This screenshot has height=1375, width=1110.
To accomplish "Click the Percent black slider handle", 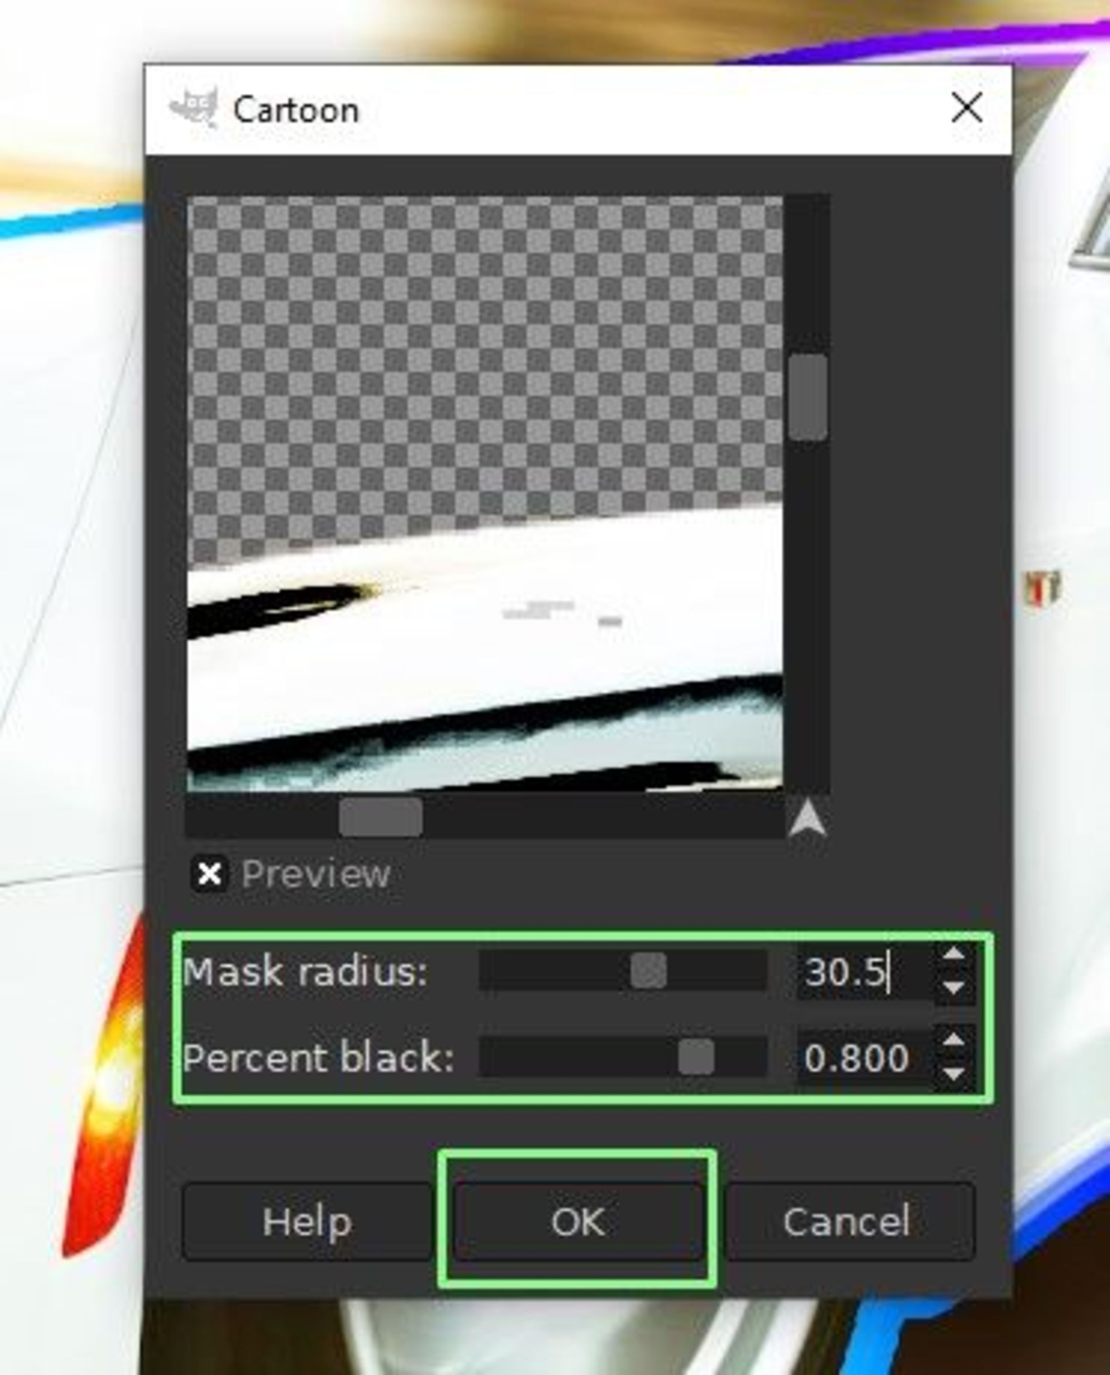I will pyautogui.click(x=695, y=1056).
